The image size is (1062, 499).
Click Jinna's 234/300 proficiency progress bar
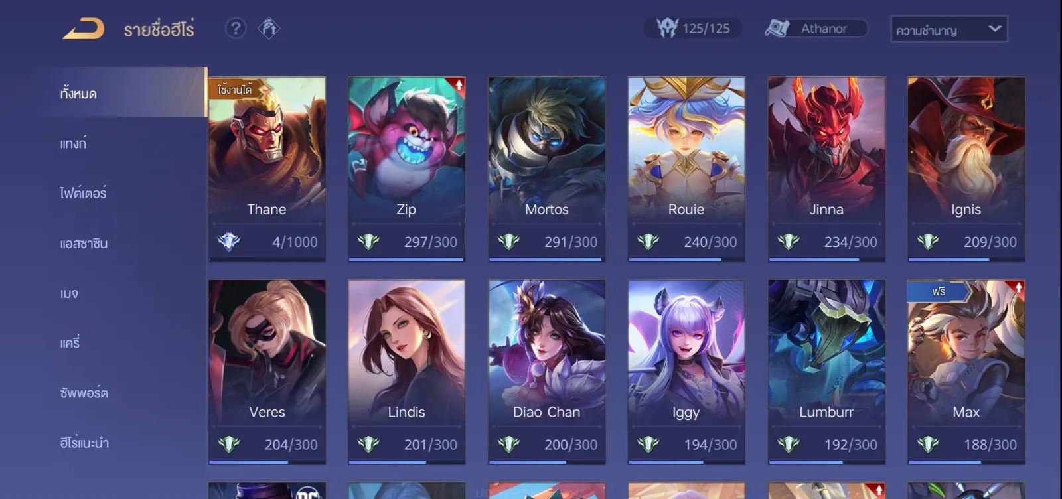826,259
